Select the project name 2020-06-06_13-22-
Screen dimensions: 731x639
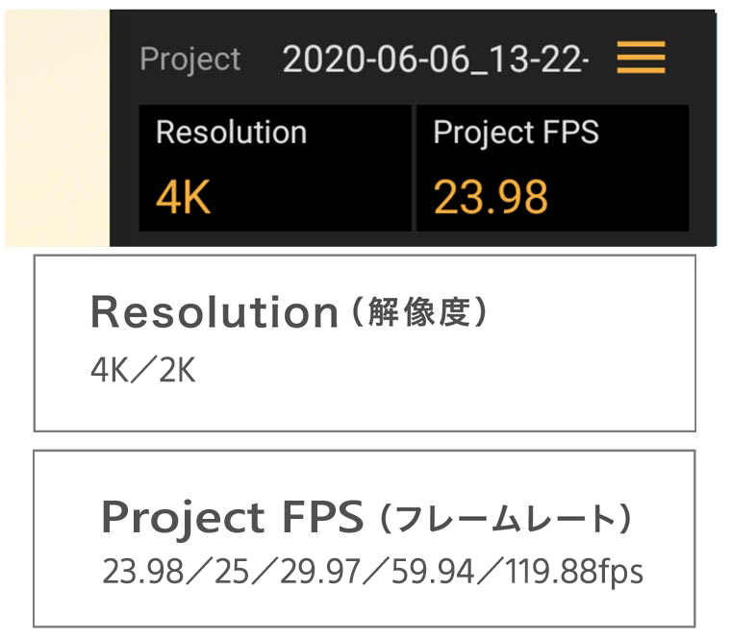click(435, 60)
